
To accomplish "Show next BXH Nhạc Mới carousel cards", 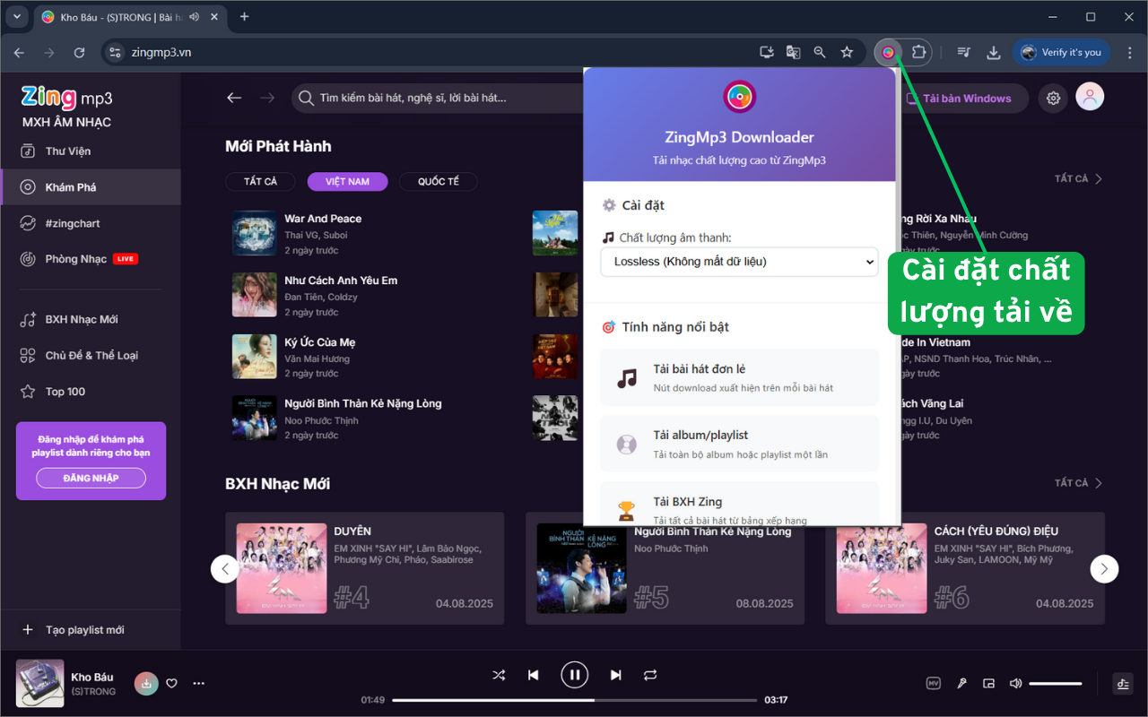I will coord(1104,568).
